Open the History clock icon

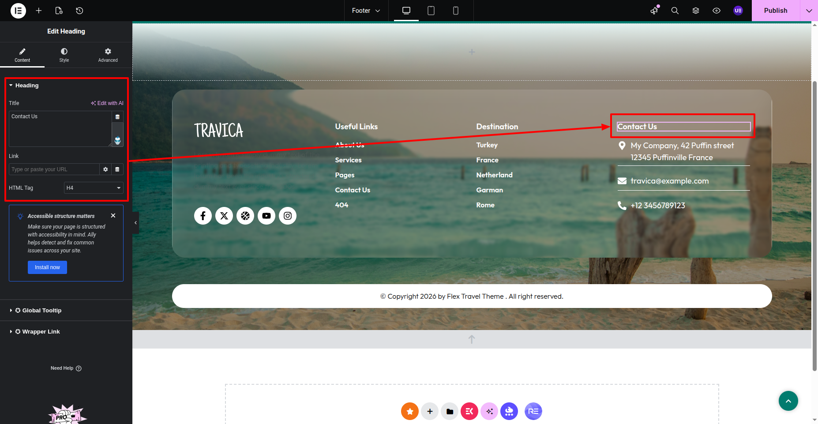coord(79,11)
